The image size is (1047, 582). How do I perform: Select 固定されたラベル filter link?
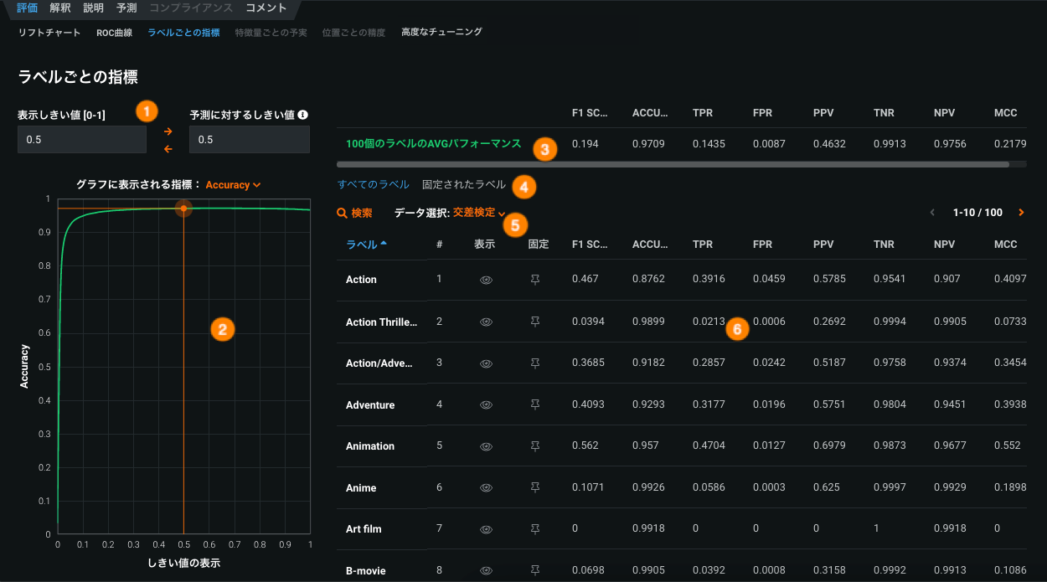click(463, 184)
